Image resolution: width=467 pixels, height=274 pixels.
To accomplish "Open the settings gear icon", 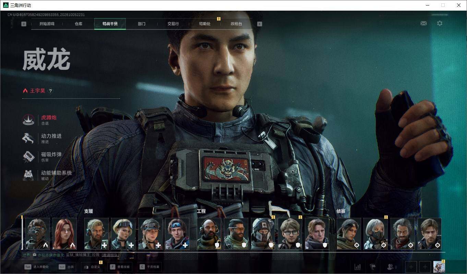I will (x=440, y=23).
